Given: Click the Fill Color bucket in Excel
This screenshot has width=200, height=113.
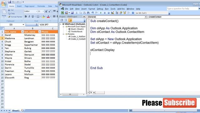Looking at the screenshot, I should pos(43,17).
